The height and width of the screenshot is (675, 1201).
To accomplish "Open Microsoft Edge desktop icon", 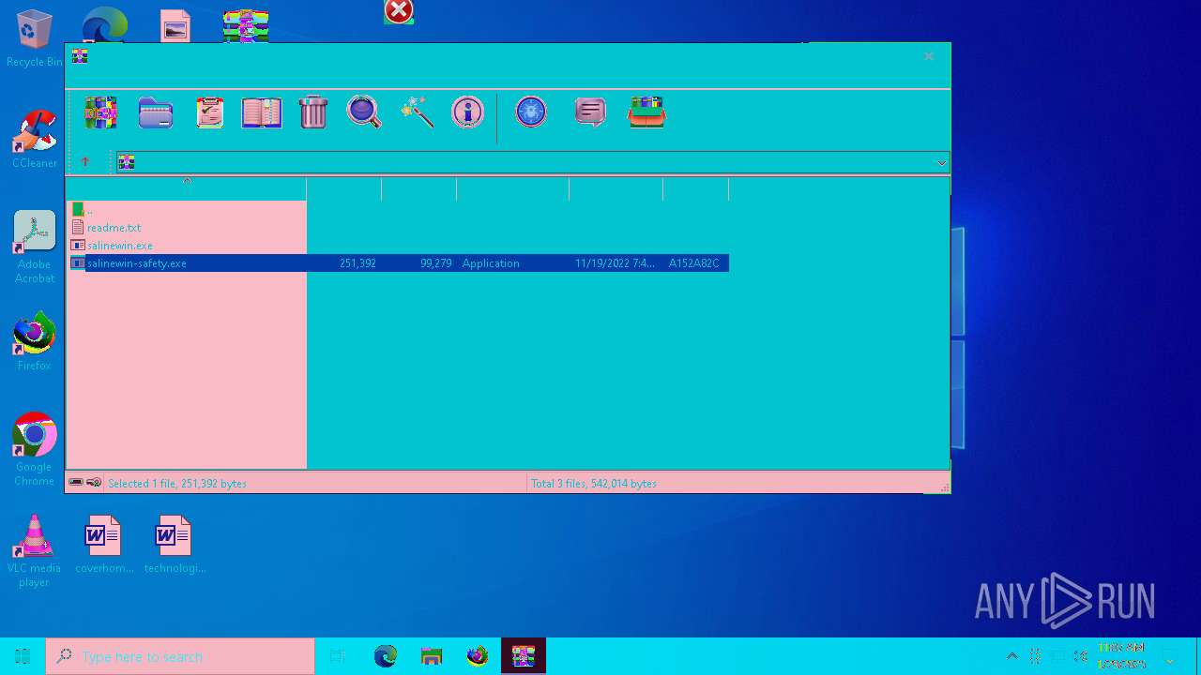I will click(104, 23).
